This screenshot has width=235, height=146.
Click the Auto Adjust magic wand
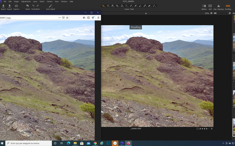pos(51,6)
